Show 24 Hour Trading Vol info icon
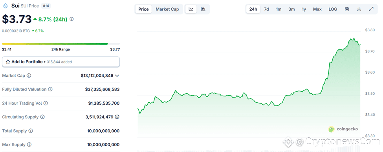 point(46,103)
